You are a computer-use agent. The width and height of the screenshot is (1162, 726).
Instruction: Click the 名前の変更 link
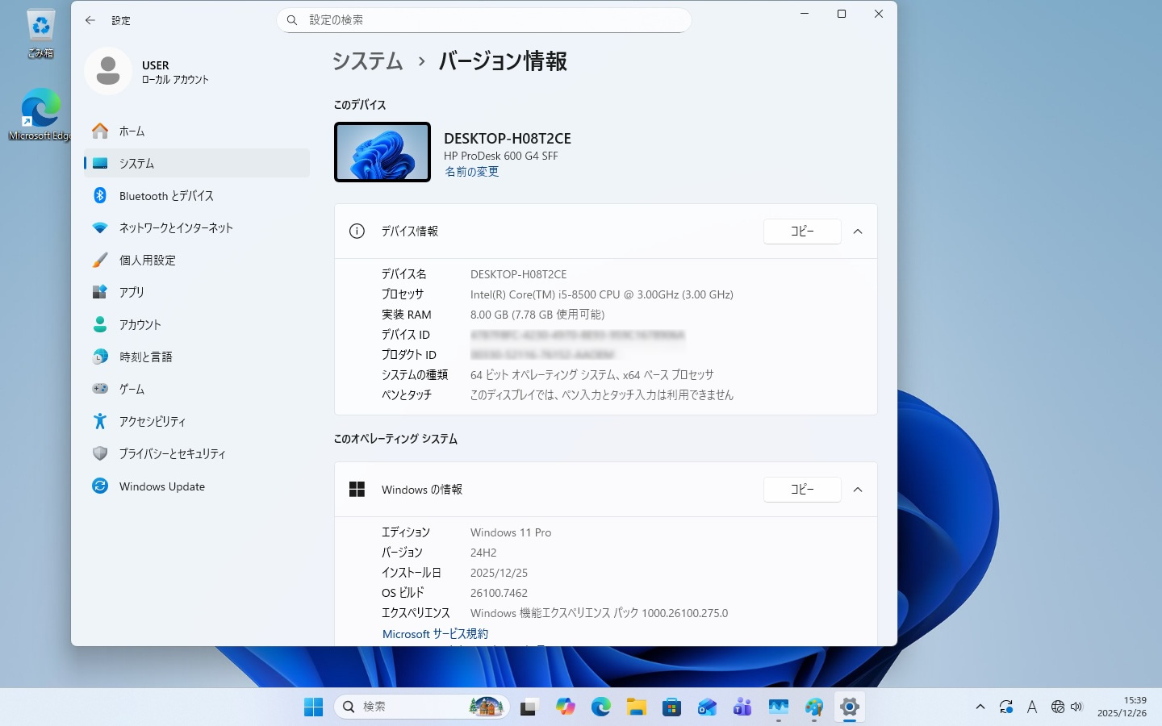click(472, 172)
